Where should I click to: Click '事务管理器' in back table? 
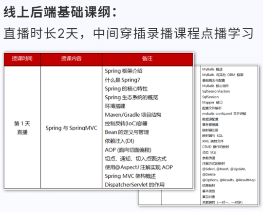(x=210, y=125)
